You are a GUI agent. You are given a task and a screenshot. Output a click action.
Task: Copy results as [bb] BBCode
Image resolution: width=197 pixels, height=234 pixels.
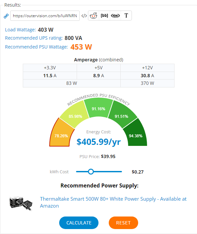tap(104, 16)
